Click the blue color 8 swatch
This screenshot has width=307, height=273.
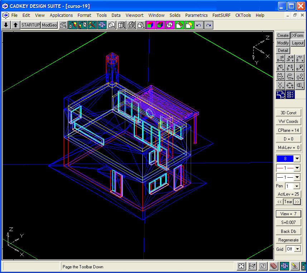(285, 159)
